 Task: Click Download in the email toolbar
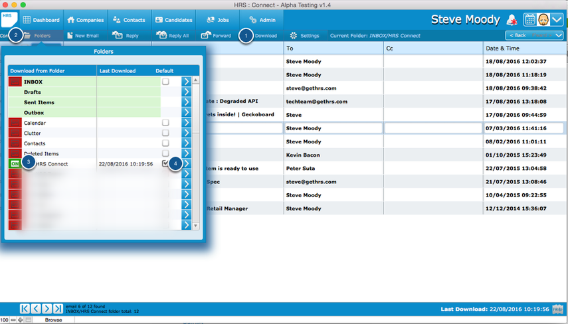click(266, 35)
